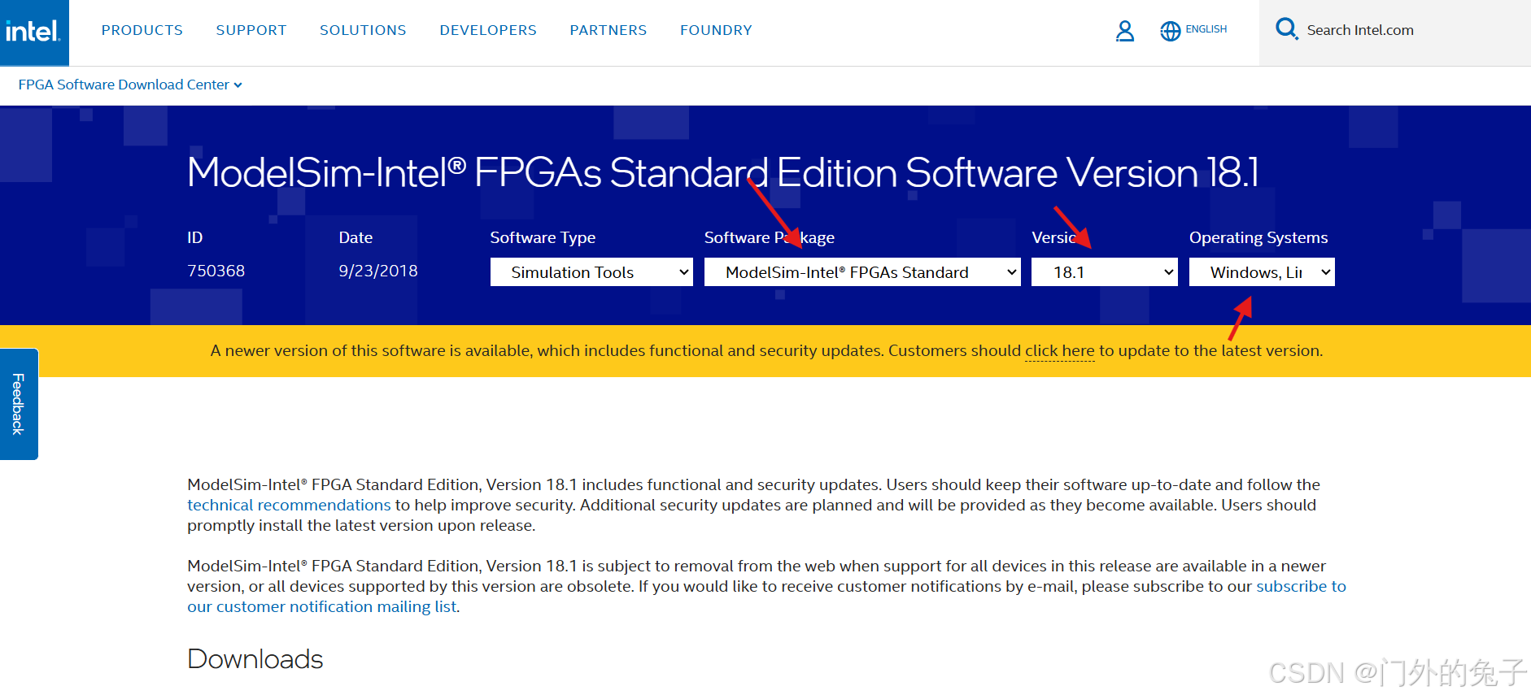Open the Feedback side tab
The width and height of the screenshot is (1531, 699).
click(x=19, y=404)
